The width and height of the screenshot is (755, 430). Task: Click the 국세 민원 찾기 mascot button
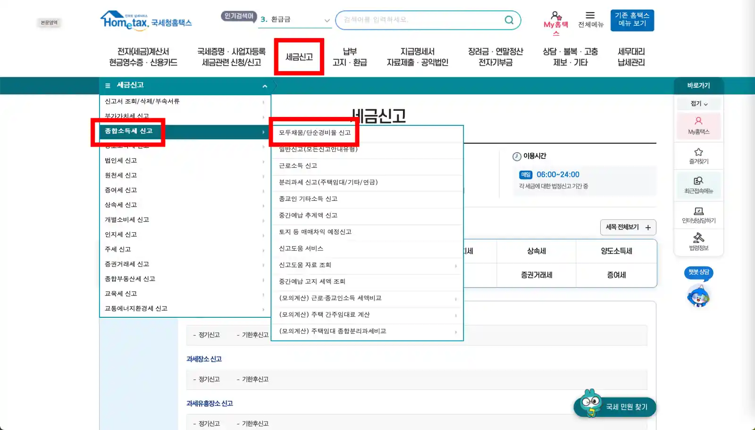click(614, 406)
